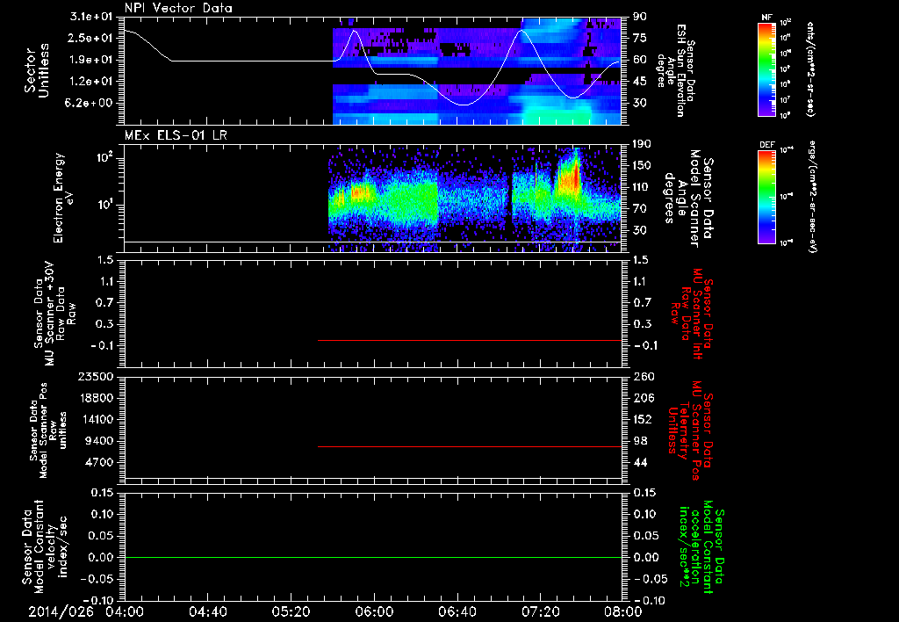Click the green zero line in velocity panel
This screenshot has width=899, height=622.
[x=372, y=557]
